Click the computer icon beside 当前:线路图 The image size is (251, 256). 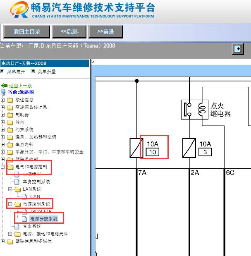tap(3, 92)
